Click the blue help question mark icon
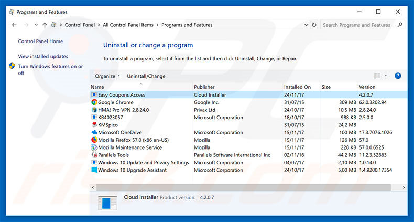The height and width of the screenshot is (222, 414). (x=398, y=76)
